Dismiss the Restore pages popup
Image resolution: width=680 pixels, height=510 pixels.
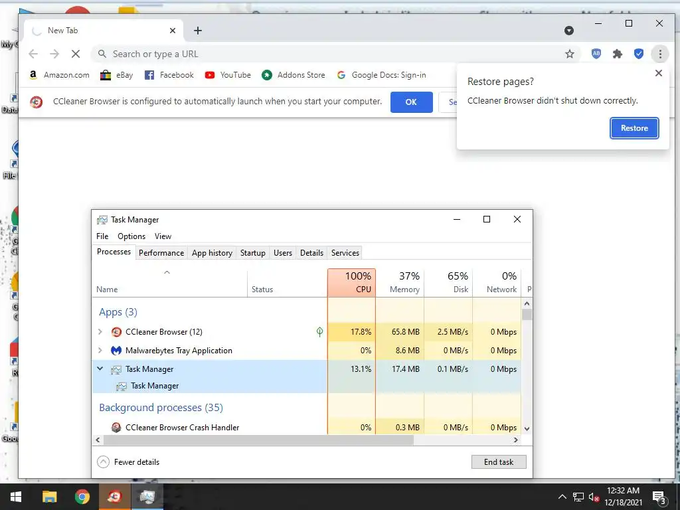pyautogui.click(x=658, y=73)
